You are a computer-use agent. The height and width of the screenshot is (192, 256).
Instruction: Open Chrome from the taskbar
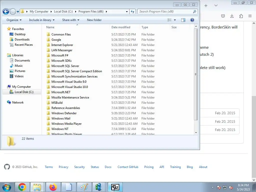[22, 187]
